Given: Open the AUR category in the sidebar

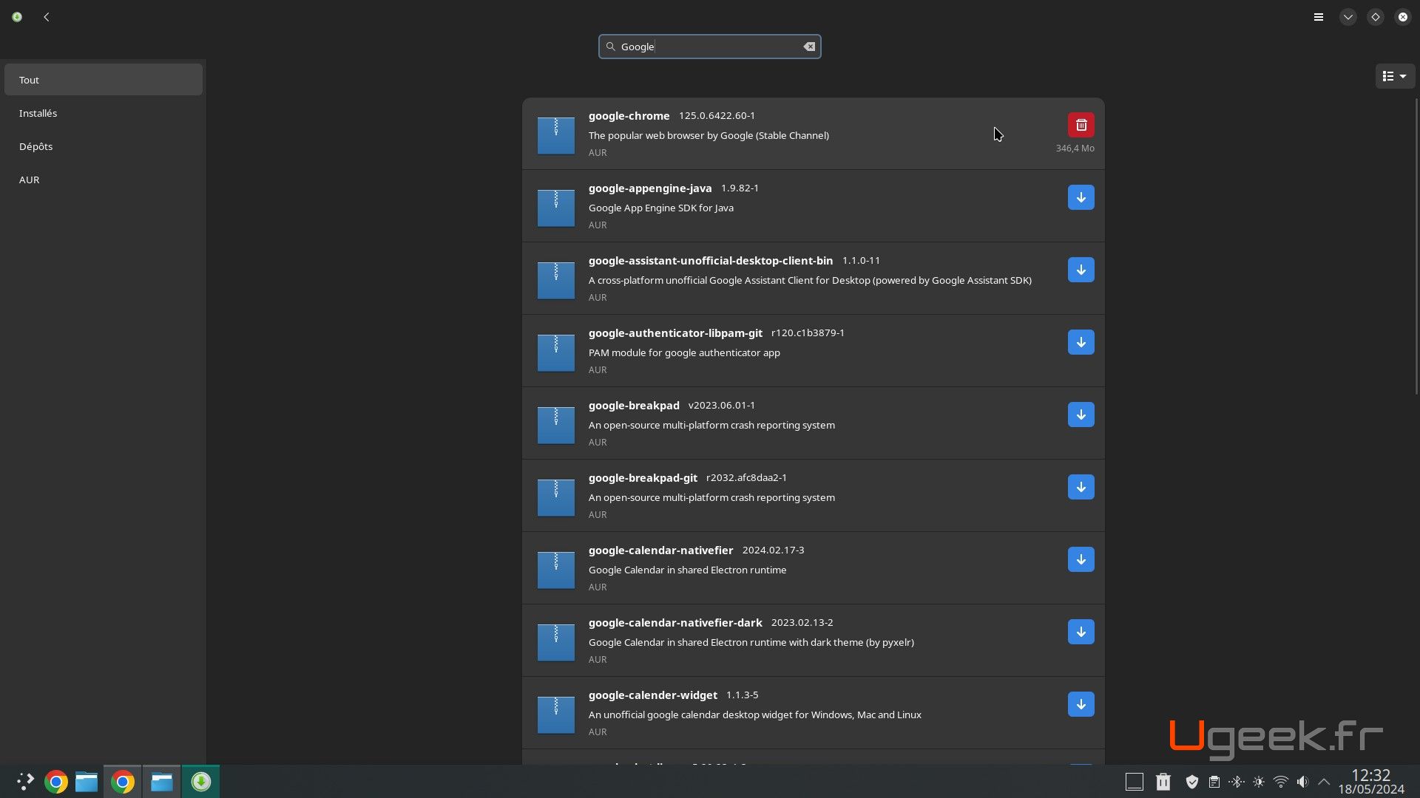Looking at the screenshot, I should click(x=103, y=180).
